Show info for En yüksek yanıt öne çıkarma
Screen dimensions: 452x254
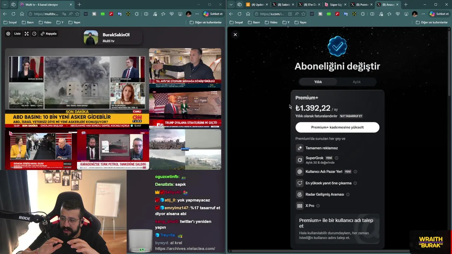point(355,183)
